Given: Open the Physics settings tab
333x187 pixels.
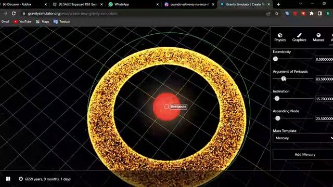Looking at the screenshot, I should 280,37.
